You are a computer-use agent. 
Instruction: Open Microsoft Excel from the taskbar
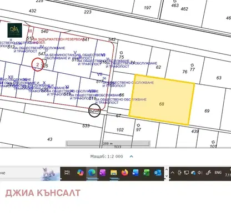(147, 173)
